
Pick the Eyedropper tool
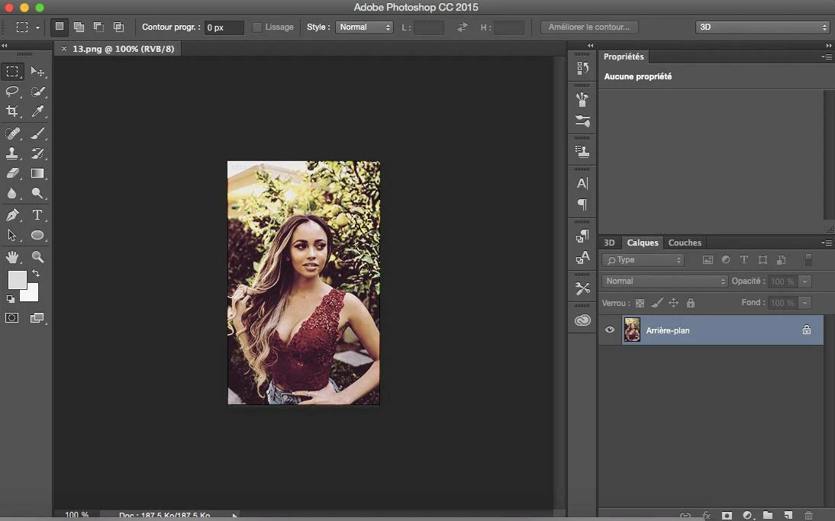pos(37,111)
